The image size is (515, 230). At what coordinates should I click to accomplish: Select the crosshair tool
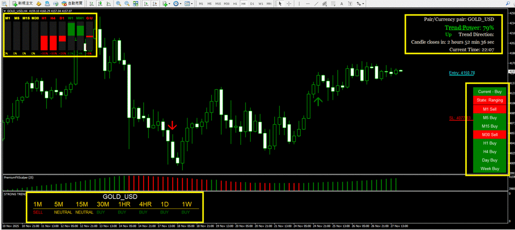point(289,3)
